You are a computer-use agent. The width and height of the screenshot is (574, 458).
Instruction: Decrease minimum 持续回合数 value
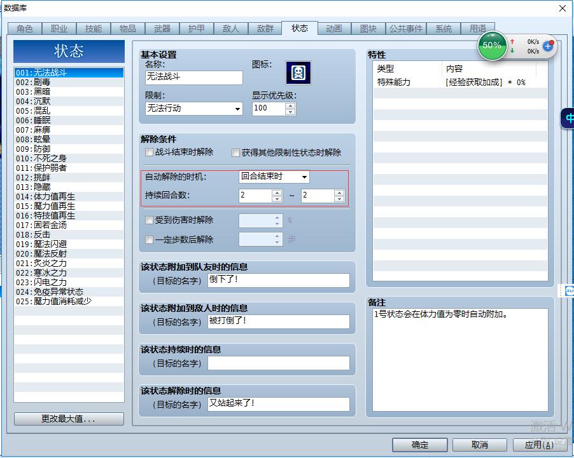click(x=277, y=198)
